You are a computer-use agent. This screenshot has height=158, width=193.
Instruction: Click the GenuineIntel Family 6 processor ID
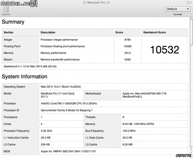[x=67, y=110]
